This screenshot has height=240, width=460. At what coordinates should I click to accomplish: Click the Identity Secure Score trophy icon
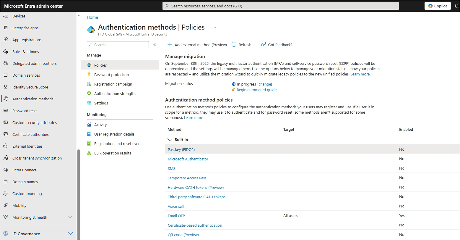click(6, 87)
